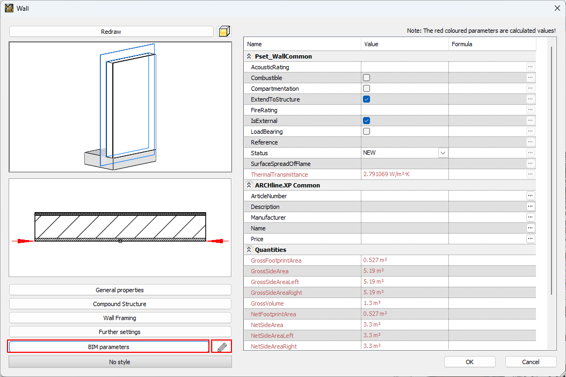Open the Status dropdown showing NEW
566x377 pixels.
pos(442,153)
